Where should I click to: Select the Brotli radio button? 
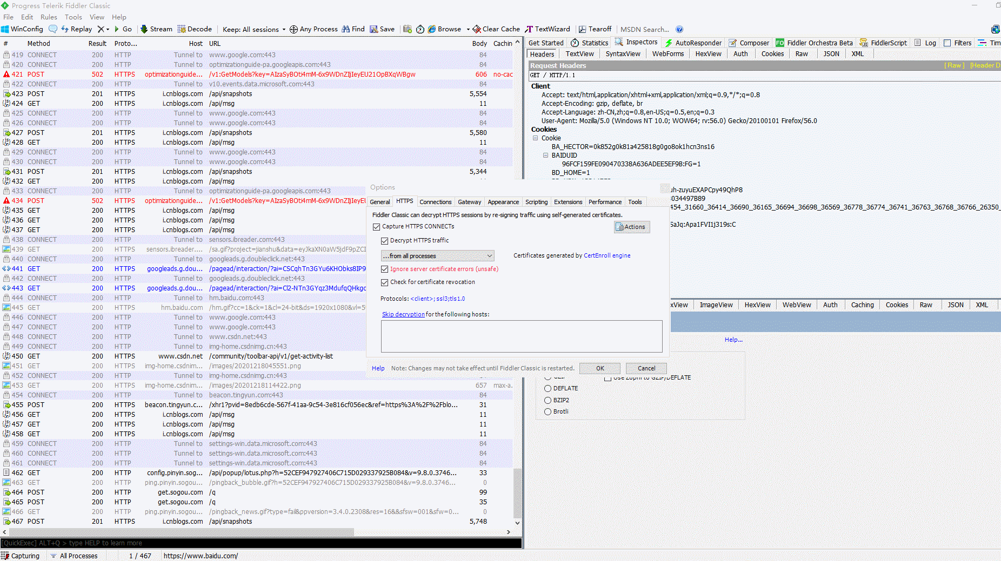click(548, 411)
